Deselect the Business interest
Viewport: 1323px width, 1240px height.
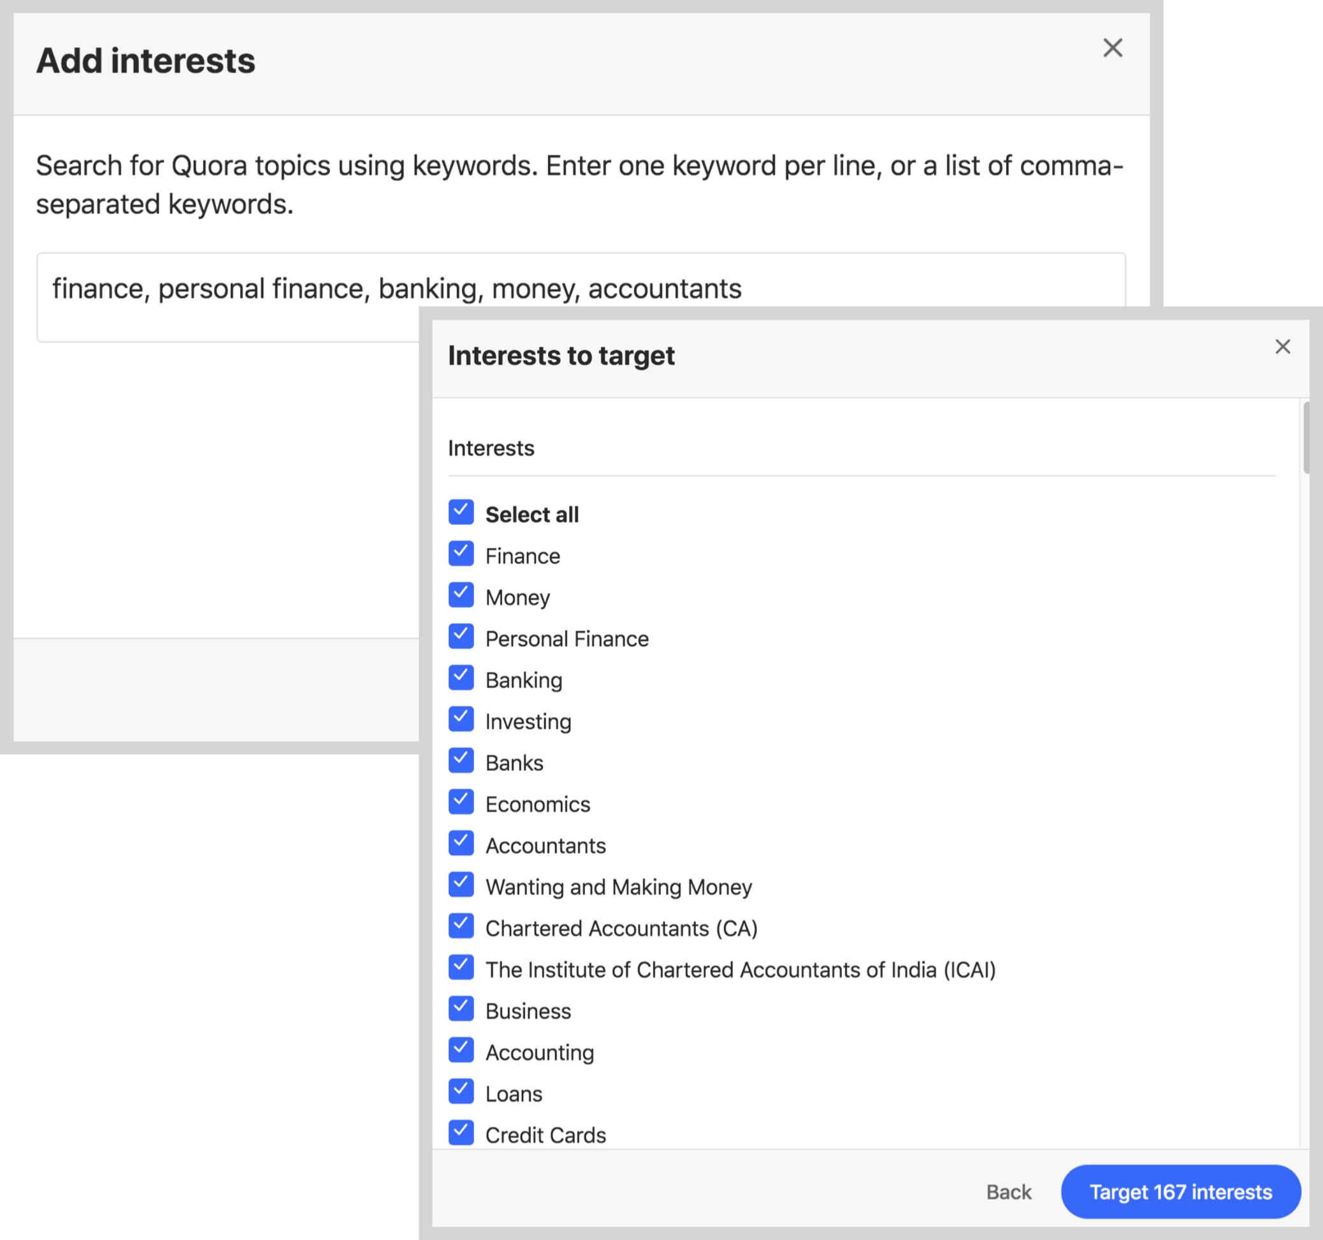coord(461,1009)
